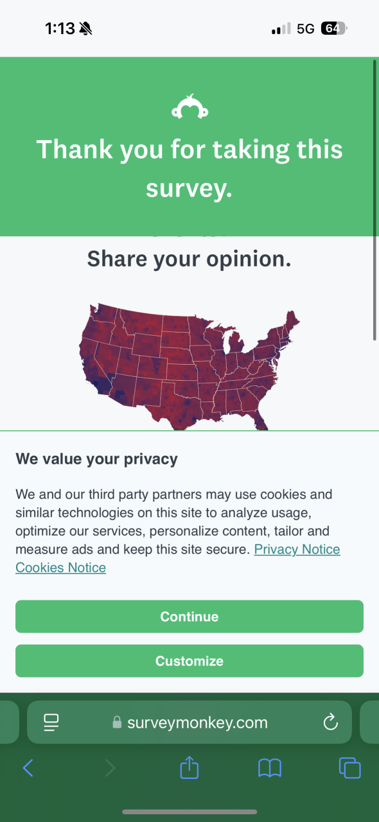The image size is (379, 822).
Task: Tap the surveymonkey.com address bar
Action: click(189, 722)
